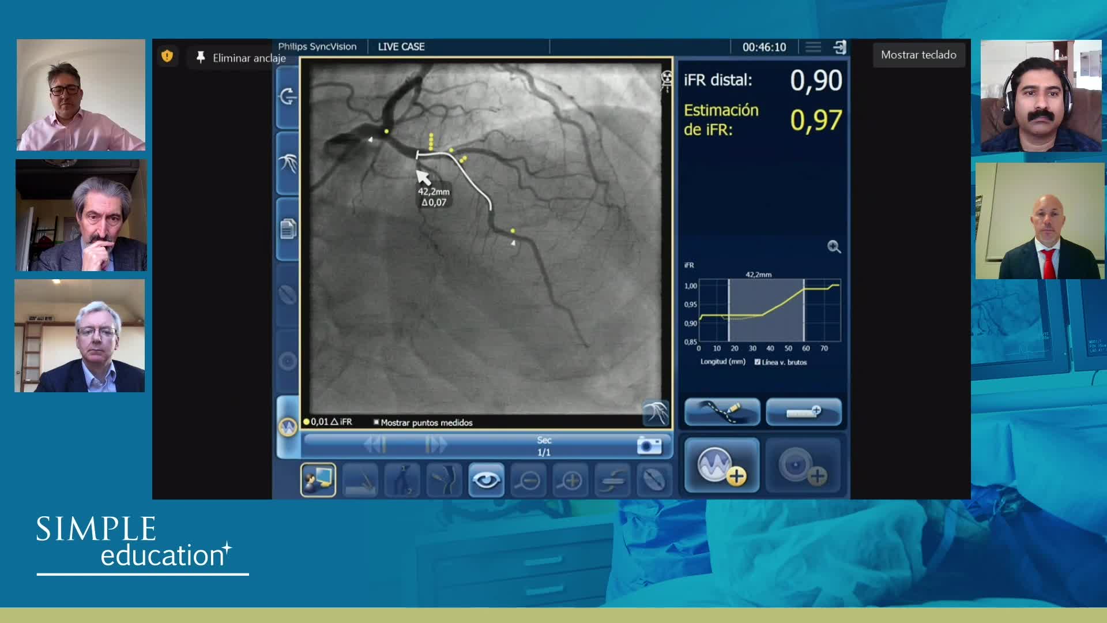Click the coronary tree icon in sidebar
The width and height of the screenshot is (1107, 623).
288,163
